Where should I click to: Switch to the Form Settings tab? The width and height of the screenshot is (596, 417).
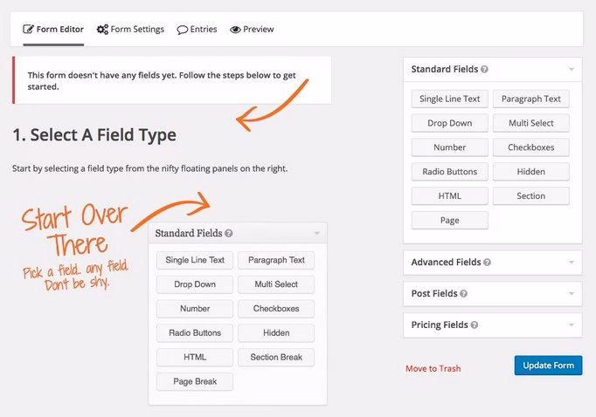point(130,29)
